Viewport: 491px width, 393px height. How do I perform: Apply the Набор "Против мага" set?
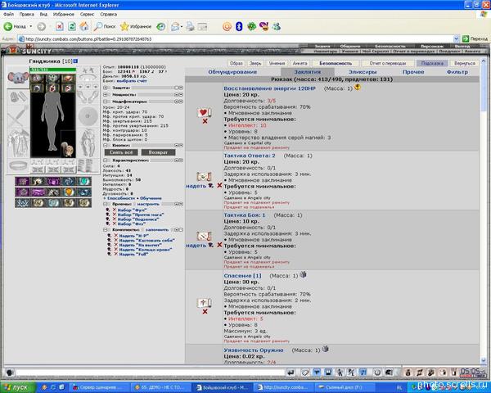pyautogui.click(x=141, y=215)
